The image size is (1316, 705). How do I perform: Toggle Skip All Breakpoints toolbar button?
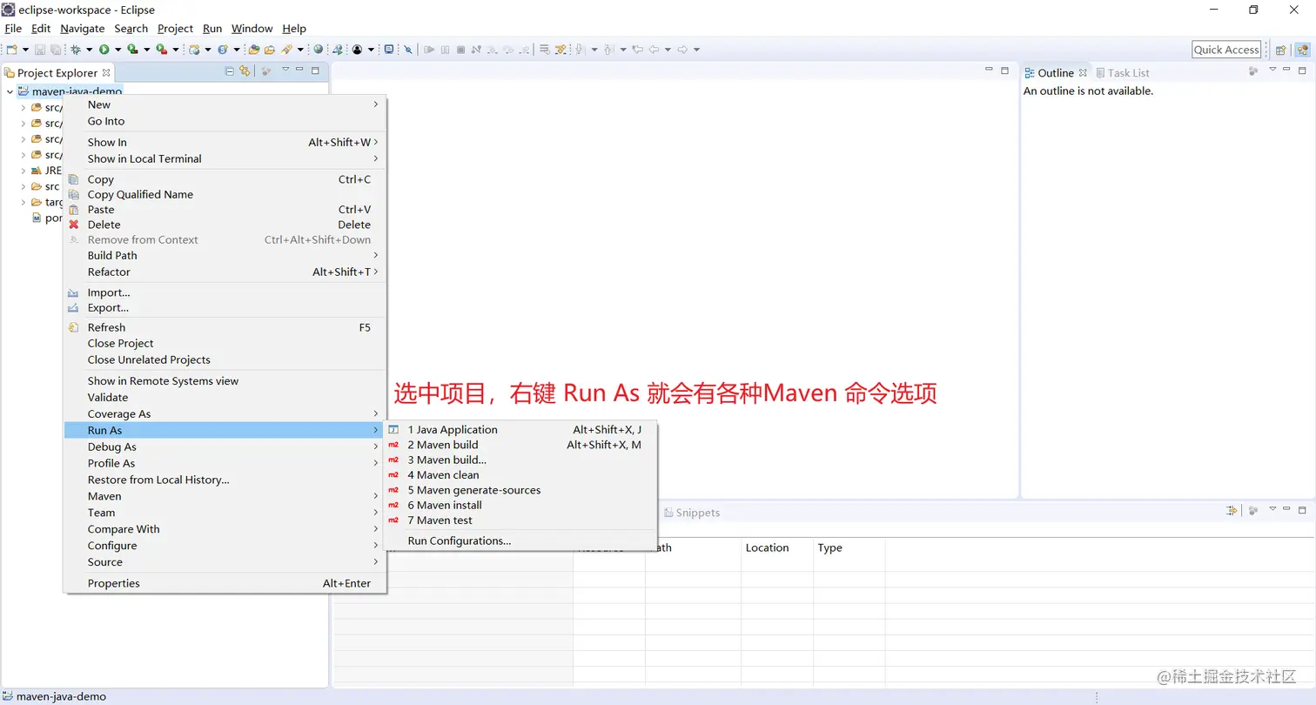(408, 50)
